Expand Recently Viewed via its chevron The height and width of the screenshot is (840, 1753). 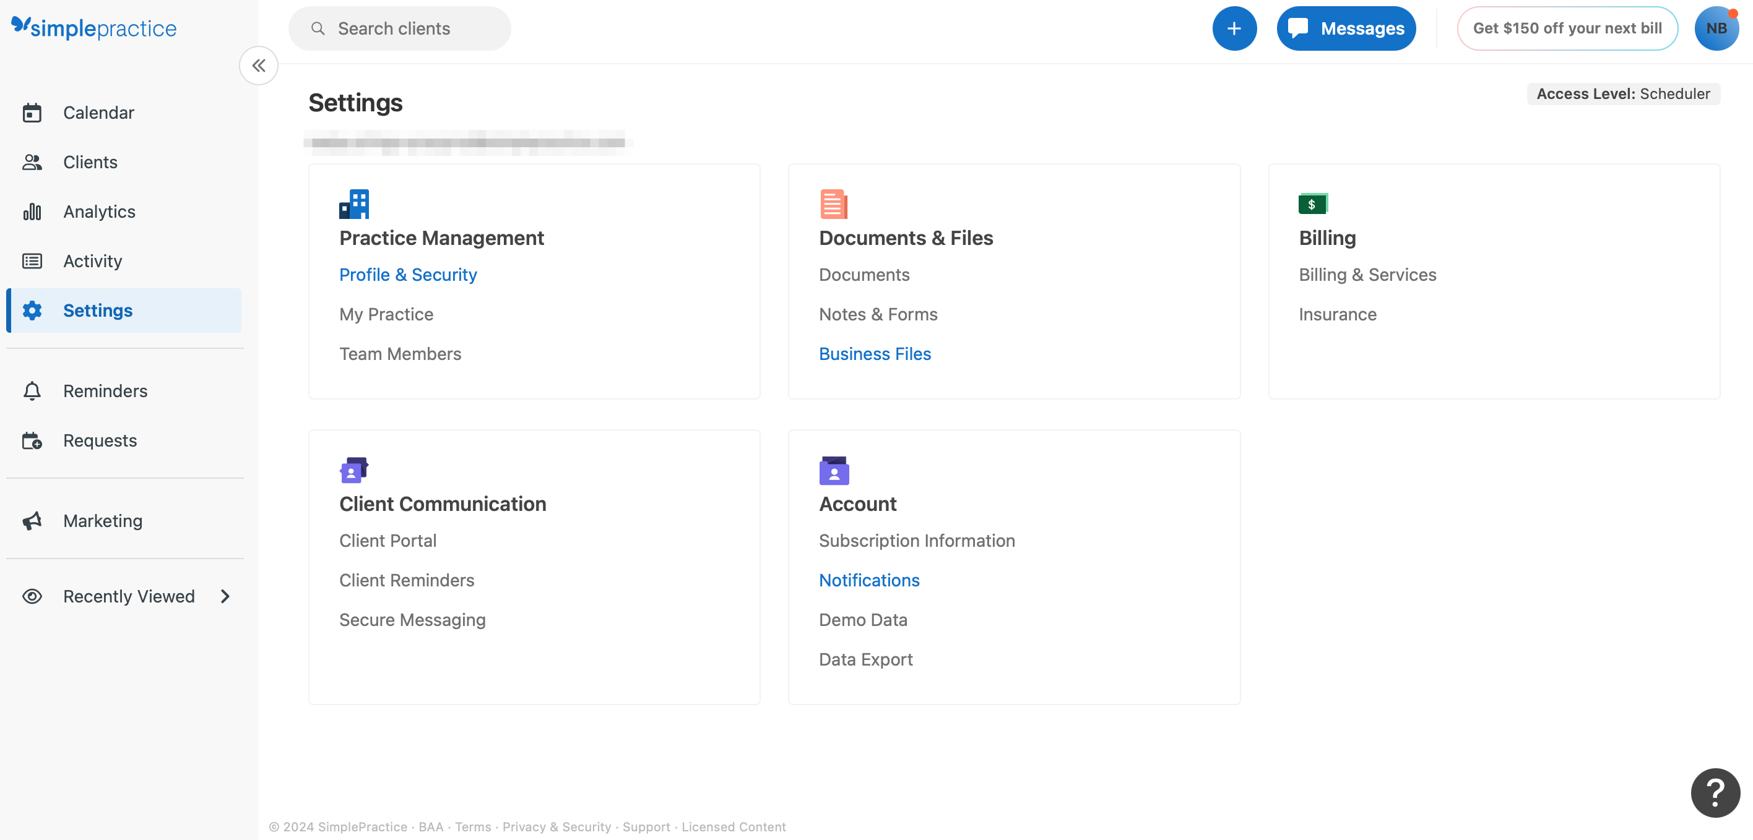tap(225, 596)
